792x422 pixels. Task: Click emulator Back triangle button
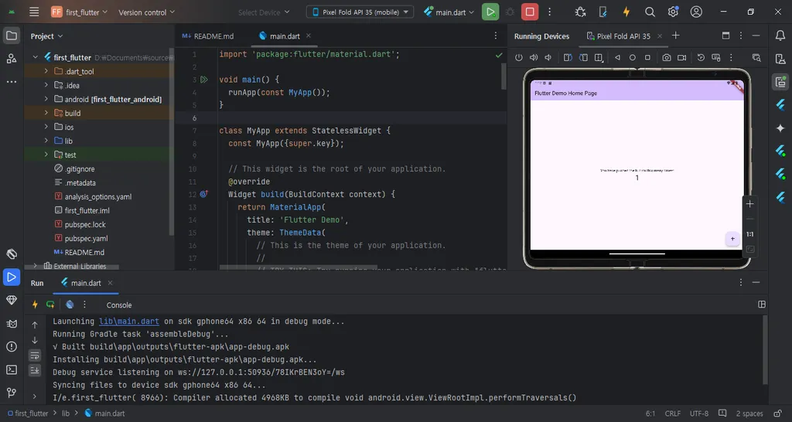pos(617,57)
